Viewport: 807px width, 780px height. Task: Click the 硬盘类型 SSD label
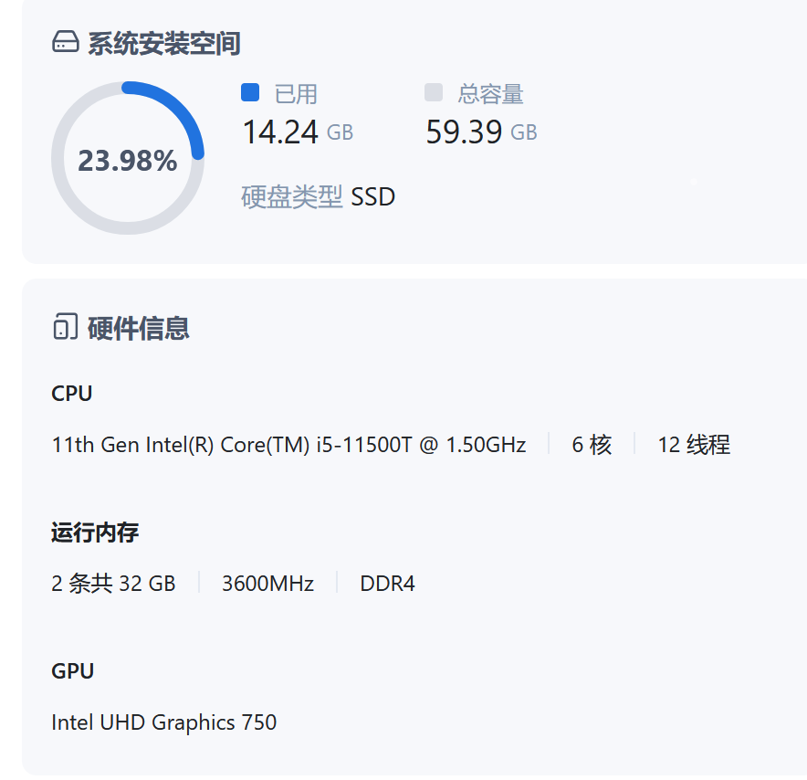[x=318, y=196]
